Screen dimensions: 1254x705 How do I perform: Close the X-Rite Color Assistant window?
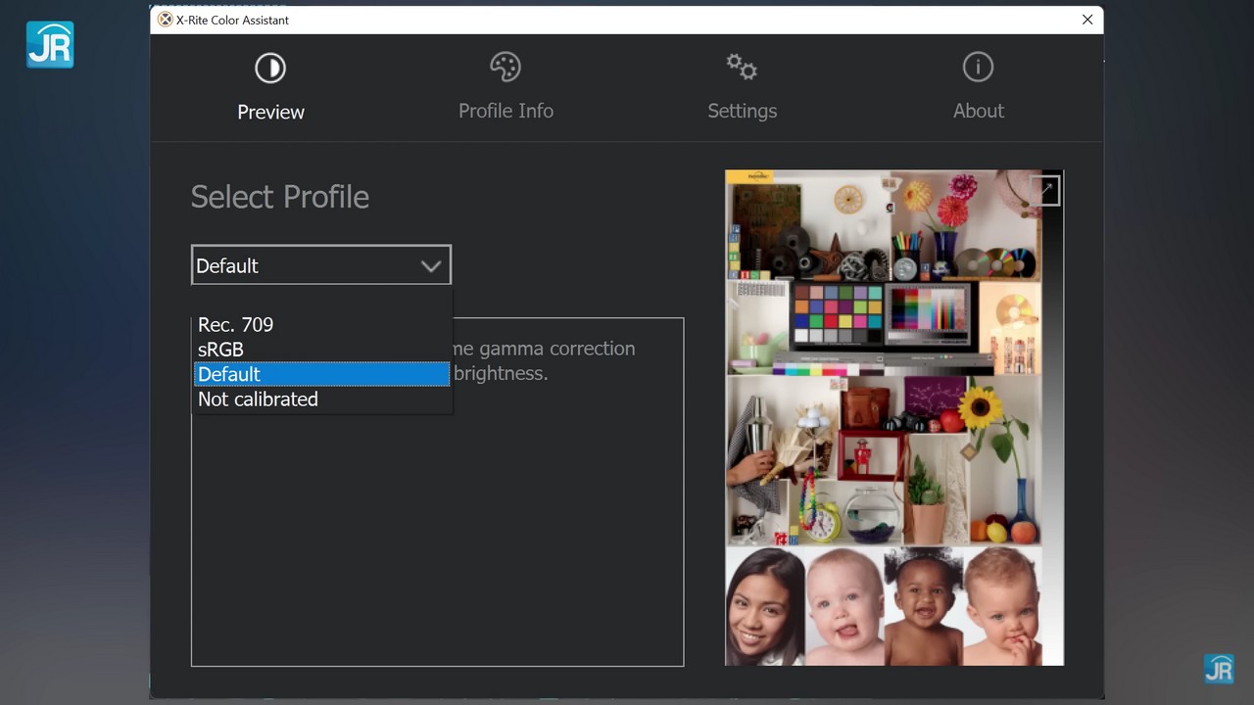(1086, 20)
